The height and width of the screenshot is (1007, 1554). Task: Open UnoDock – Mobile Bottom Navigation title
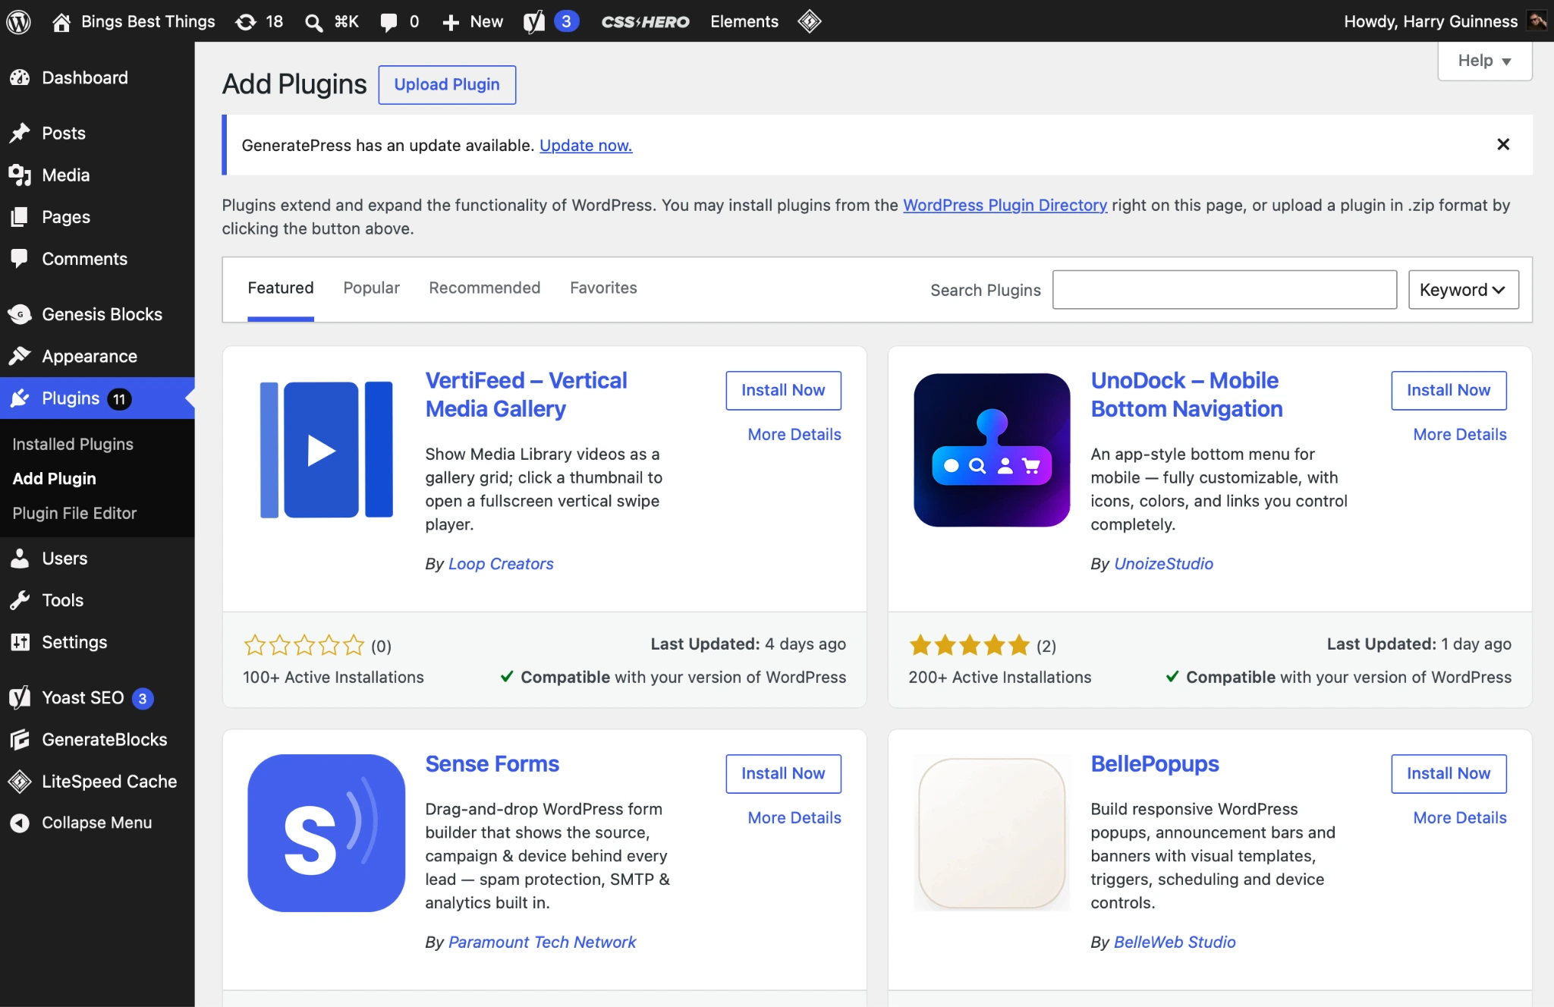(x=1187, y=395)
